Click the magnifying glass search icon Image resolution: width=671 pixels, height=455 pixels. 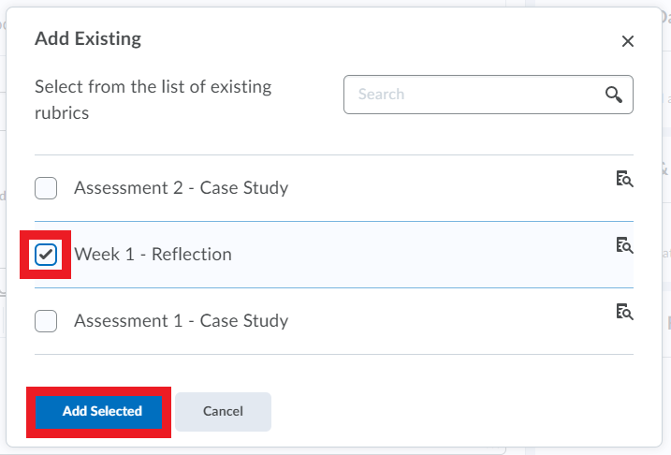(614, 95)
